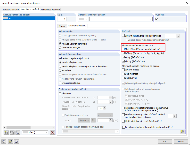This screenshot has height=145, width=190.
Task: Check the Upravit tuhosti option
Action: [x=123, y=70]
